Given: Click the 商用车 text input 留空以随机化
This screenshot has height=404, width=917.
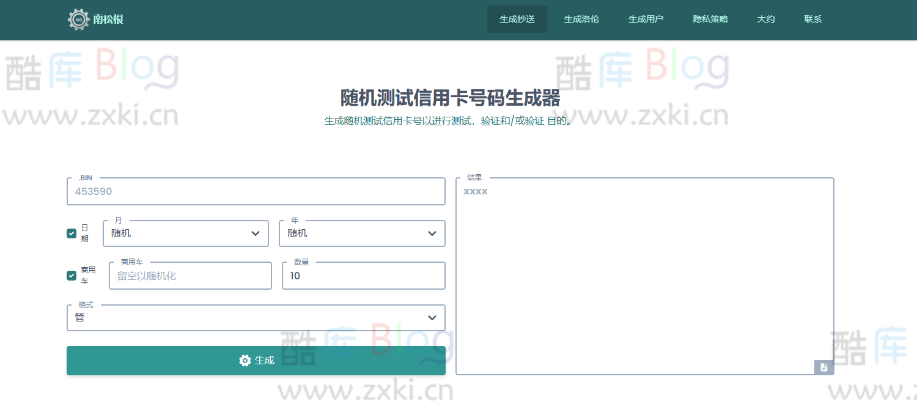Looking at the screenshot, I should [x=190, y=275].
